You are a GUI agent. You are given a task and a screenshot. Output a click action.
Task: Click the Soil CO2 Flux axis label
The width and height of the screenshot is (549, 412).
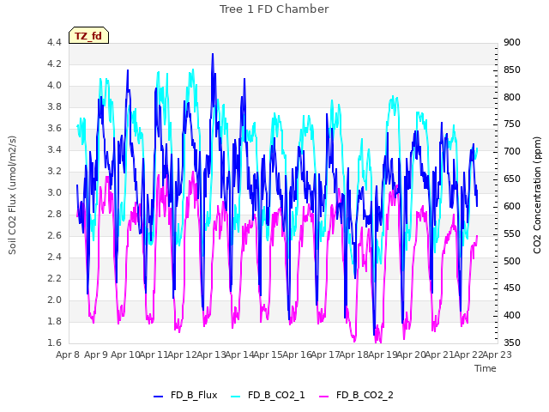pos(12,195)
